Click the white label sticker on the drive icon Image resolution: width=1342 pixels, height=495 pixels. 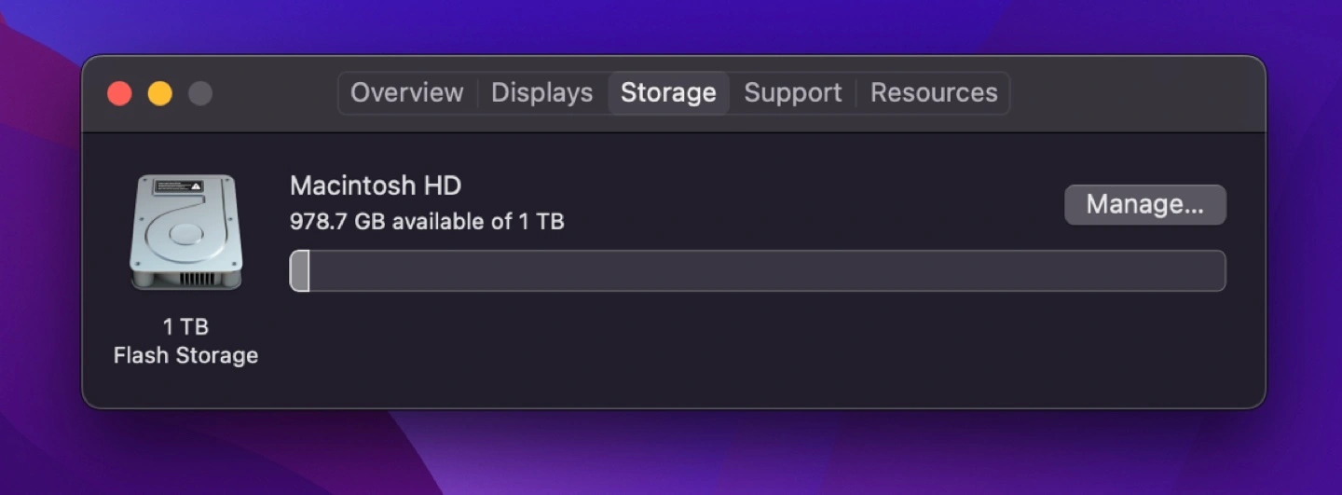click(x=177, y=186)
